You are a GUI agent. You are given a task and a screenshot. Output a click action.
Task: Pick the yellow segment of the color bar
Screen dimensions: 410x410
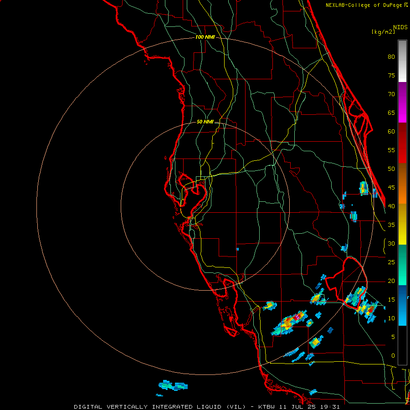pyautogui.click(x=402, y=224)
